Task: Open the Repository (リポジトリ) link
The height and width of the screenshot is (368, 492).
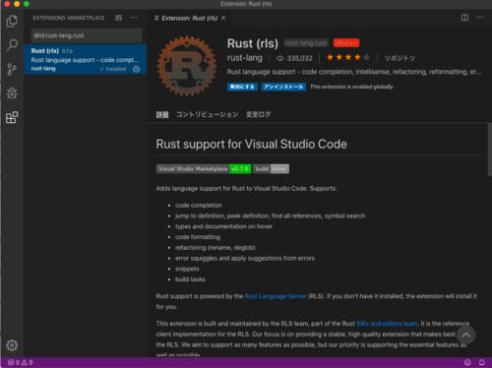Action: 400,58
